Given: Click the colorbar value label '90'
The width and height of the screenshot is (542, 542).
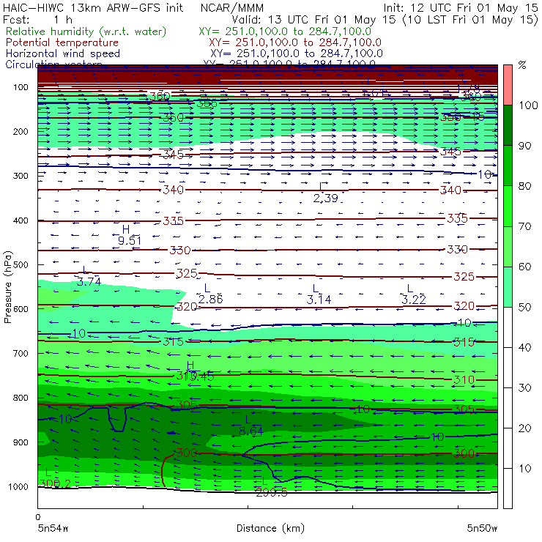Looking at the screenshot, I should tap(524, 146).
